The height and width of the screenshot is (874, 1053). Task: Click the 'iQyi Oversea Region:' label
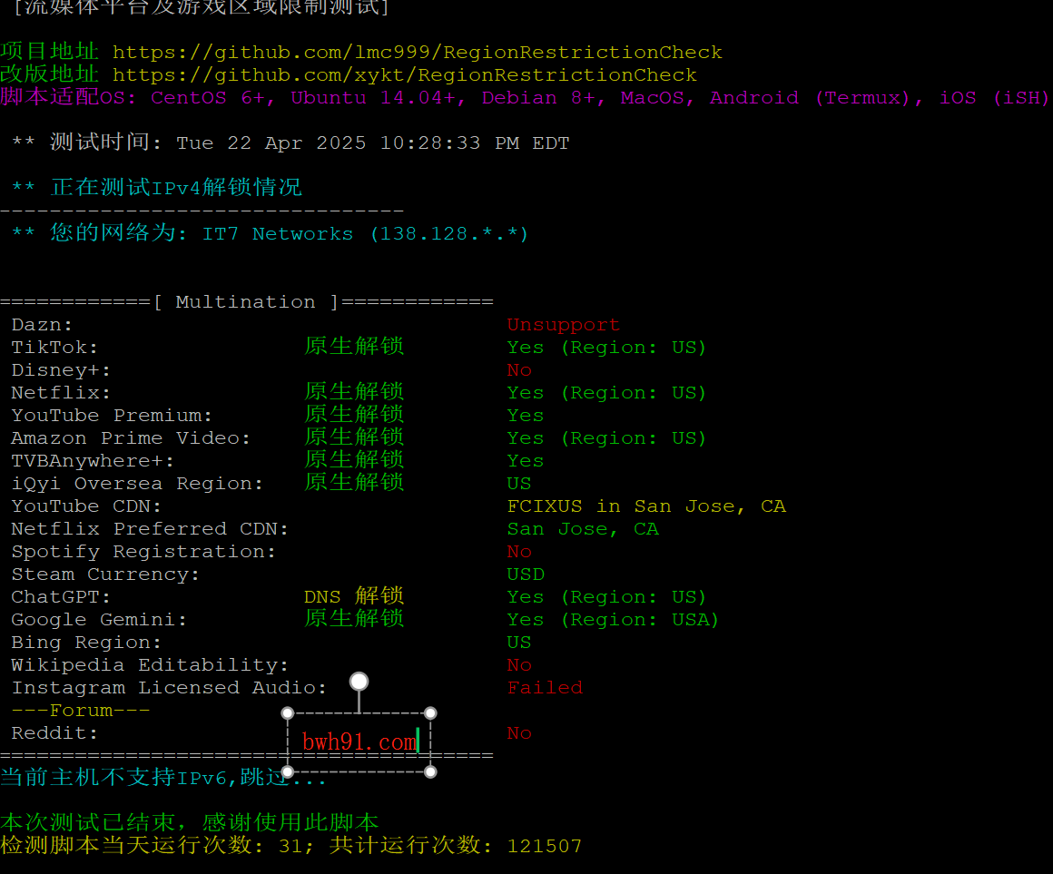coord(137,484)
